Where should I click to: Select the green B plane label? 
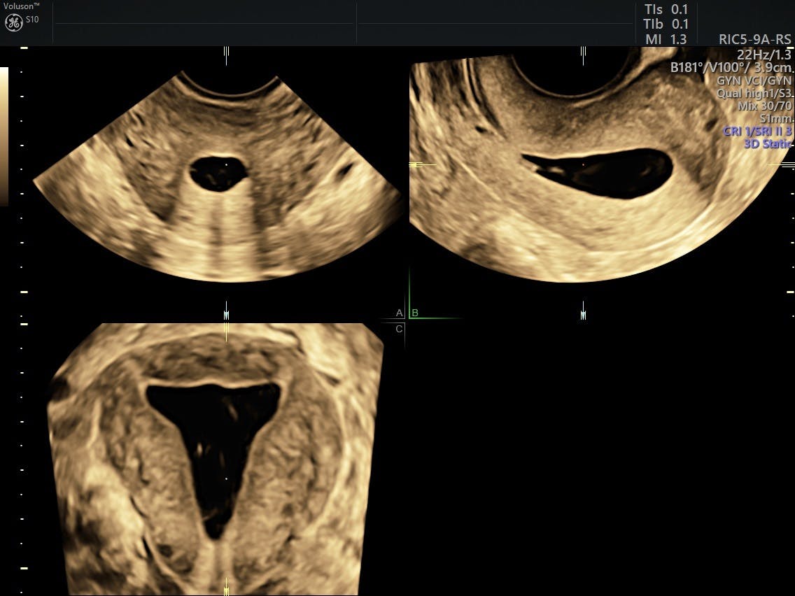click(x=415, y=313)
